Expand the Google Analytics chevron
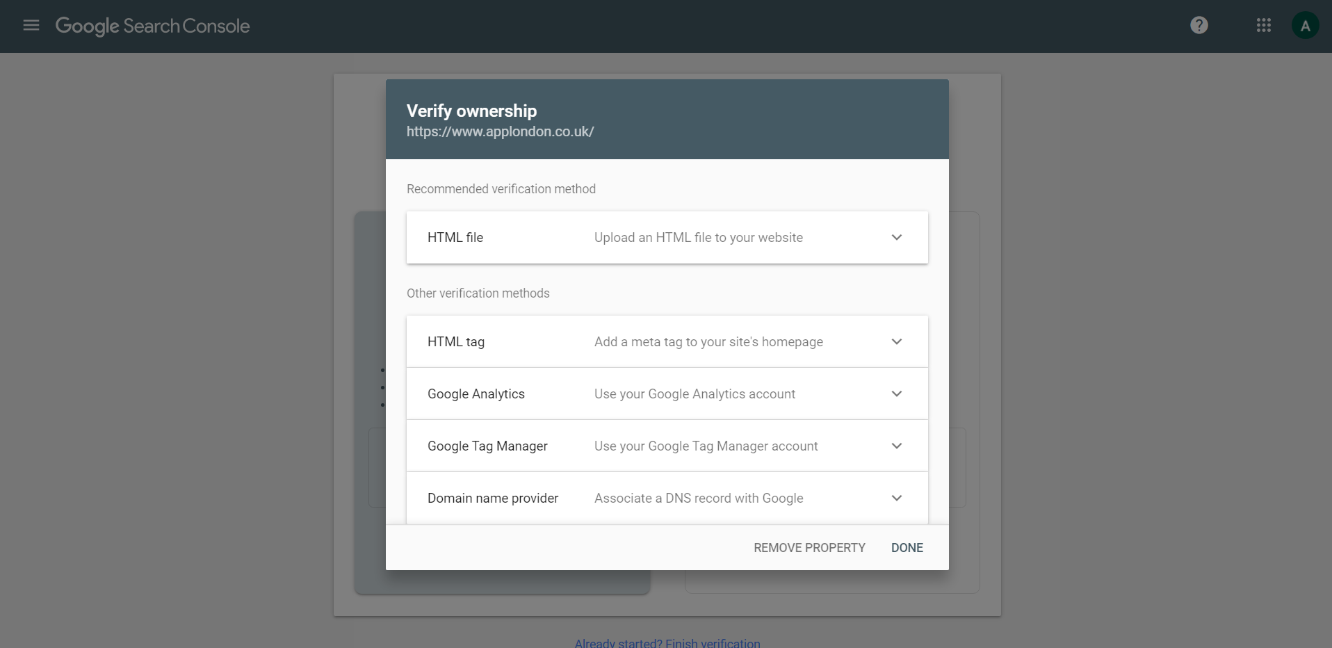Viewport: 1332px width, 648px height. click(896, 394)
